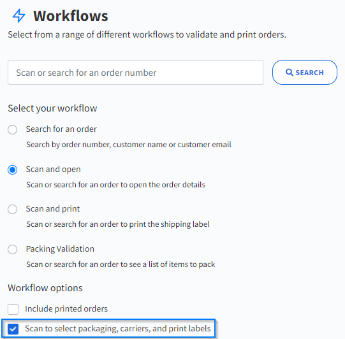Choose the 'Scan and print' radio option
This screenshot has width=345, height=339.
pos(12,209)
